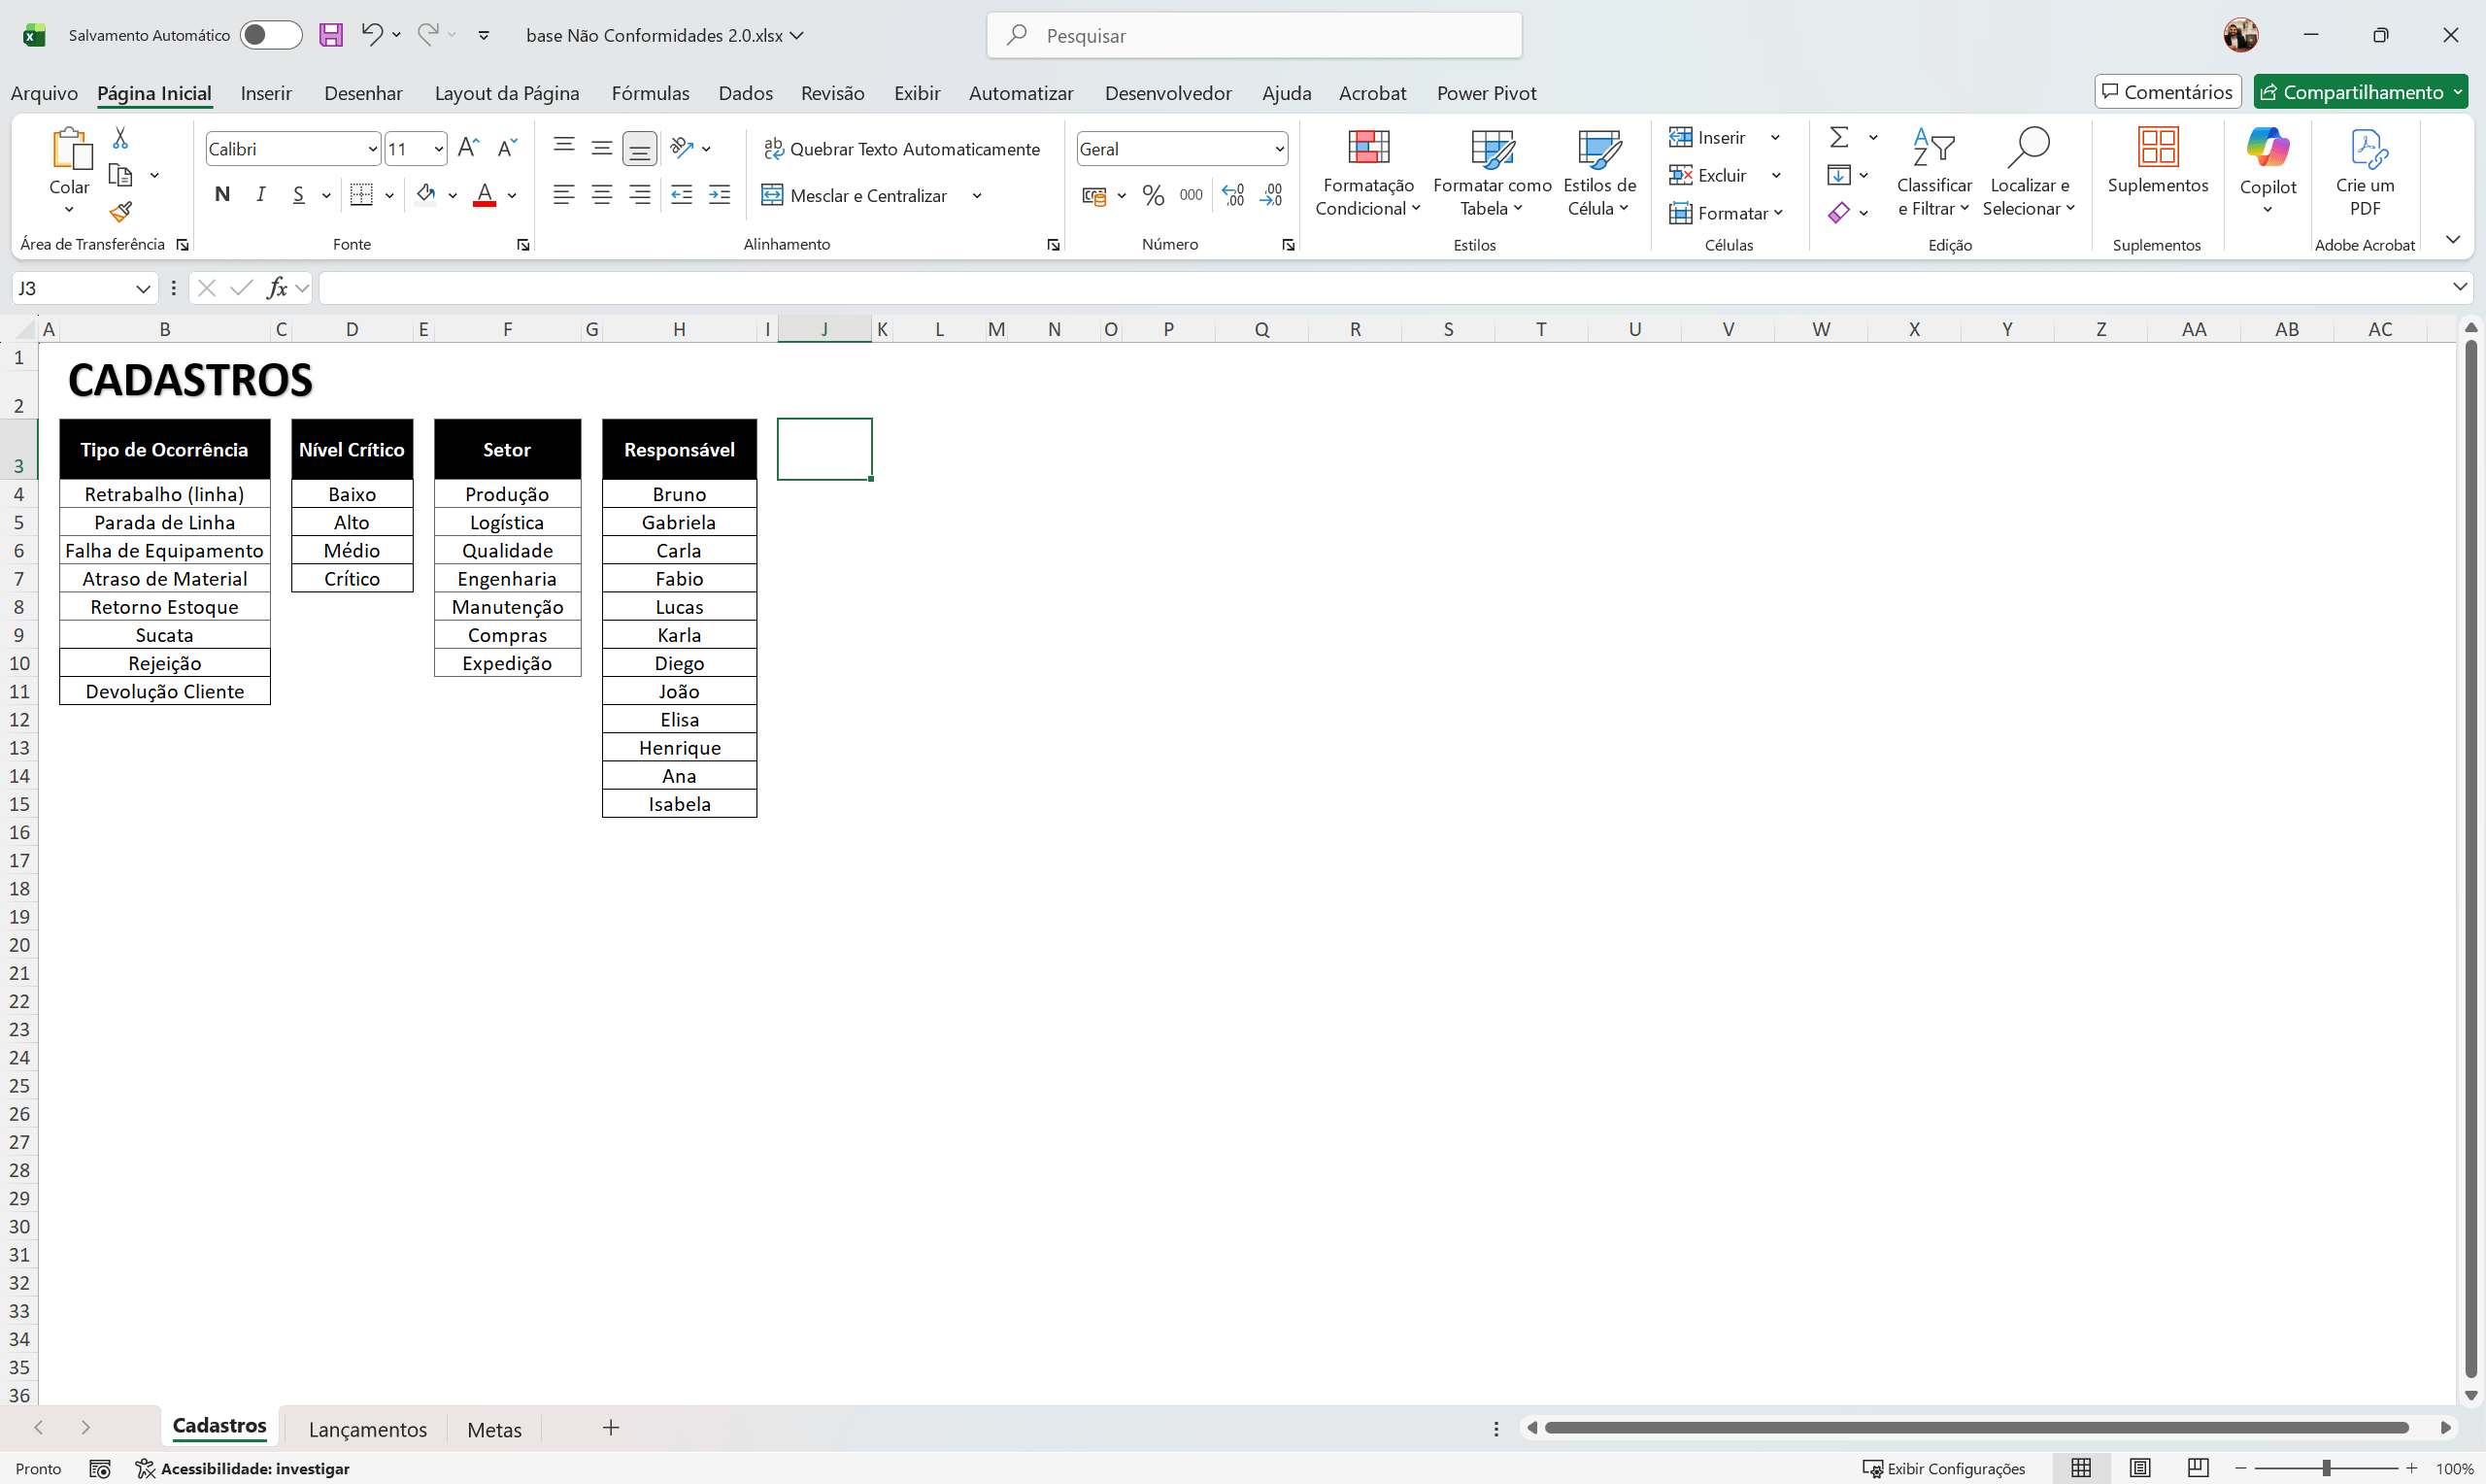Open the Comentários panel
The image size is (2486, 1484).
(2167, 91)
